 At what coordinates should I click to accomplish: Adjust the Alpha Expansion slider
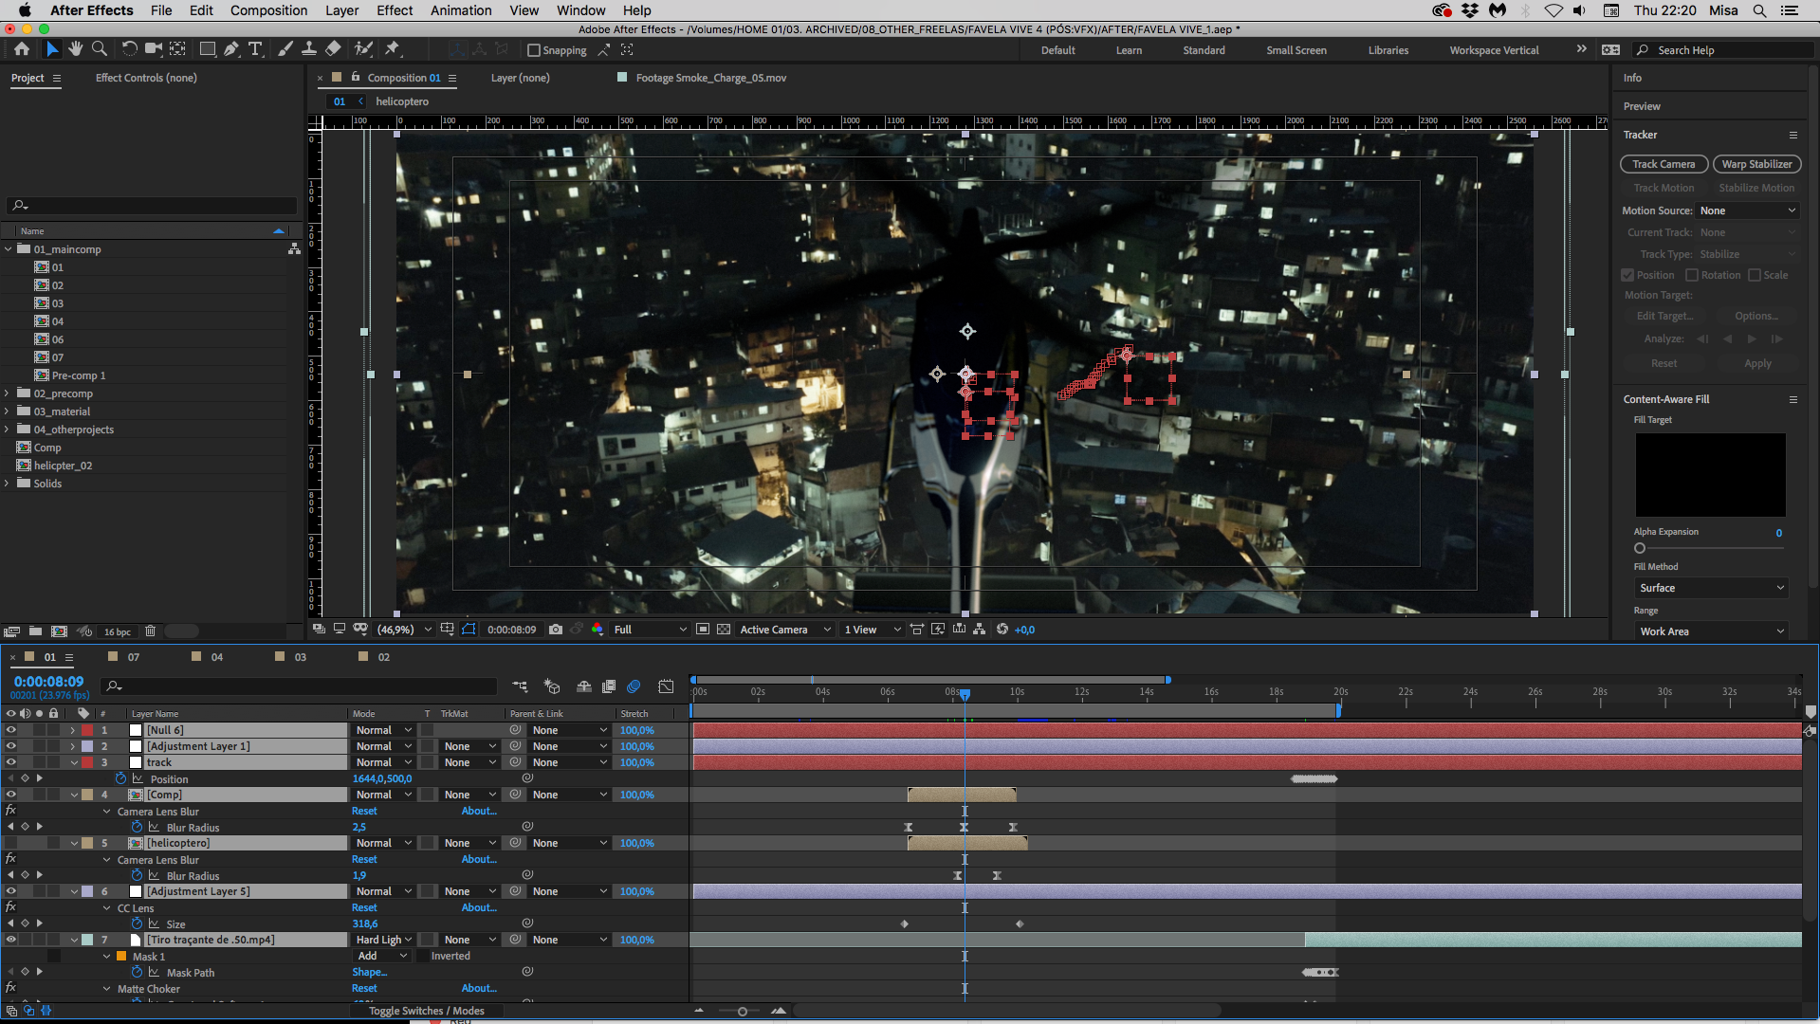pyautogui.click(x=1640, y=548)
